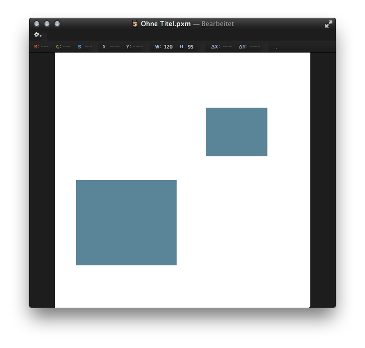Enter fullscreen with the double-arrow icon
The height and width of the screenshot is (348, 365).
click(328, 24)
